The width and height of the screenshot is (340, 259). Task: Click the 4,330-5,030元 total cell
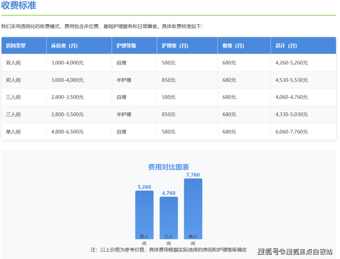[x=291, y=115]
